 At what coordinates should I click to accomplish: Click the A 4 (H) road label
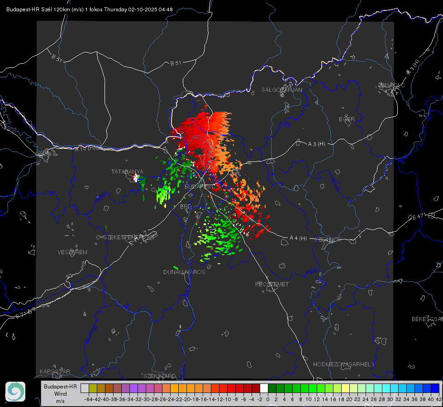coord(298,238)
